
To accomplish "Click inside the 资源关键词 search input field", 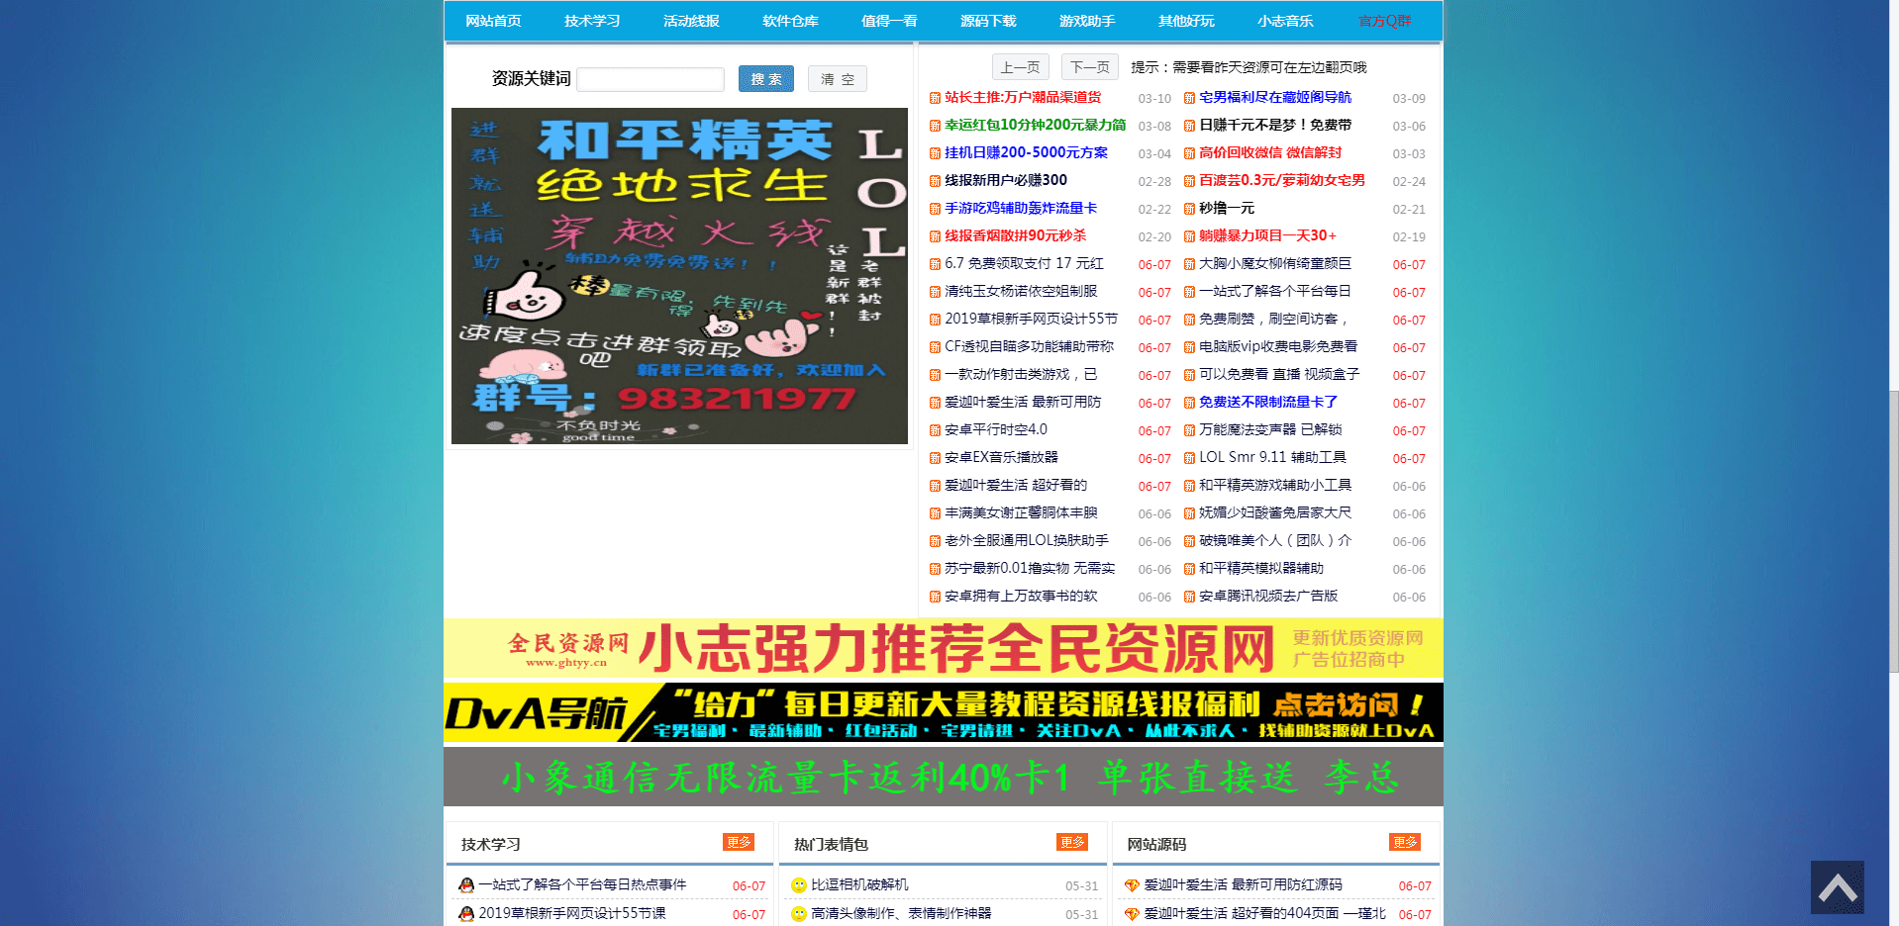I will click(650, 78).
